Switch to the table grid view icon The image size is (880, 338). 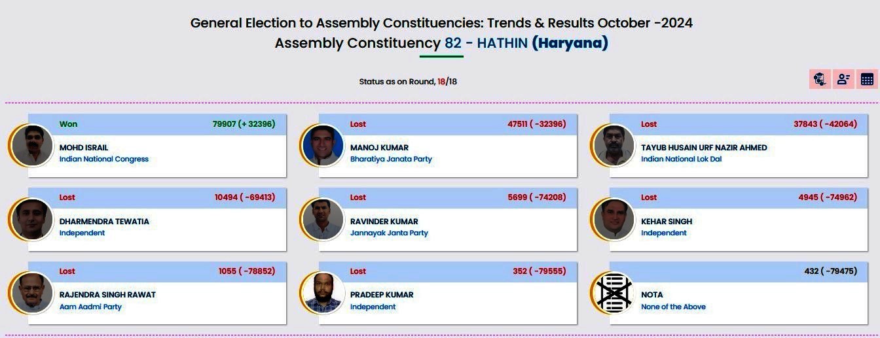(x=867, y=79)
